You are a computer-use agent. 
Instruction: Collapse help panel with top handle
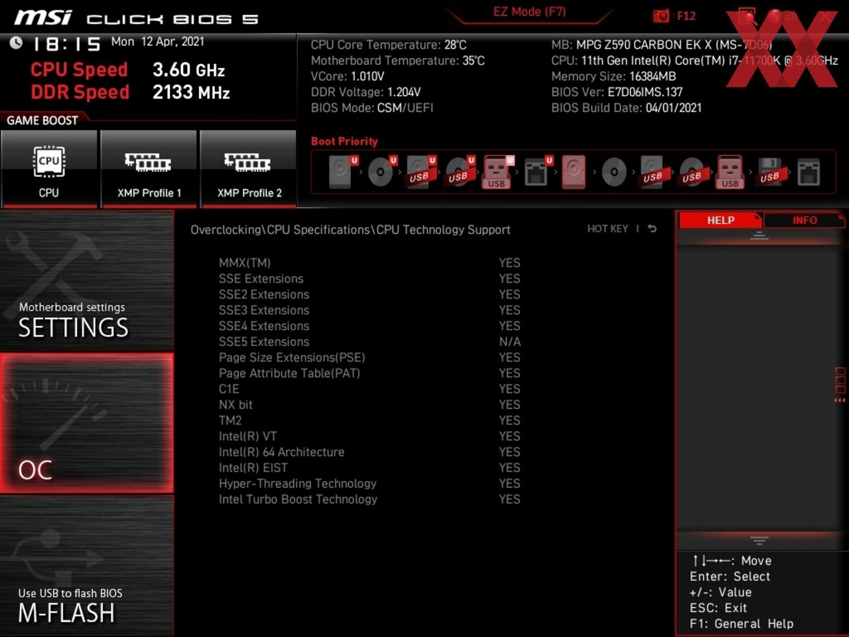click(759, 236)
